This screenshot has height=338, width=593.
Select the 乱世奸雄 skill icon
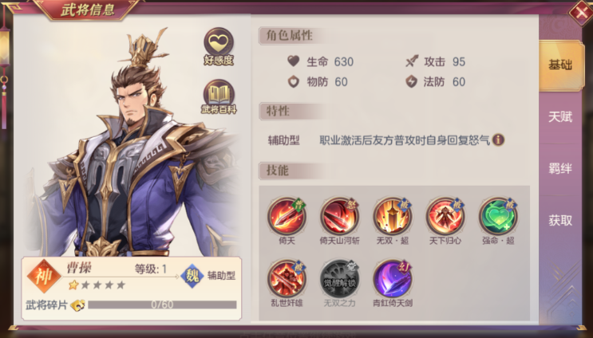click(x=287, y=279)
